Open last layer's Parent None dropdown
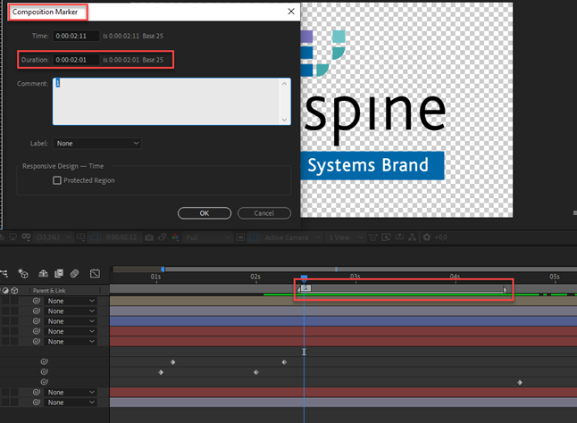This screenshot has height=423, width=577. (71, 402)
